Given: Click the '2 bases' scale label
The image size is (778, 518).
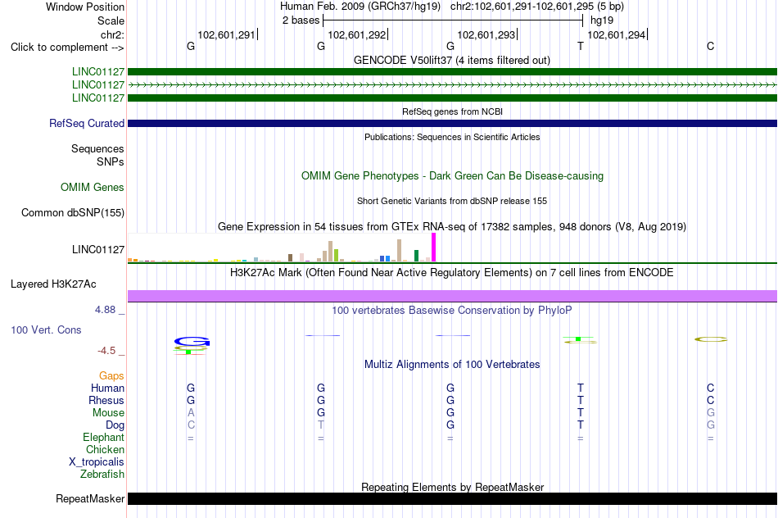Looking at the screenshot, I should click(x=301, y=20).
